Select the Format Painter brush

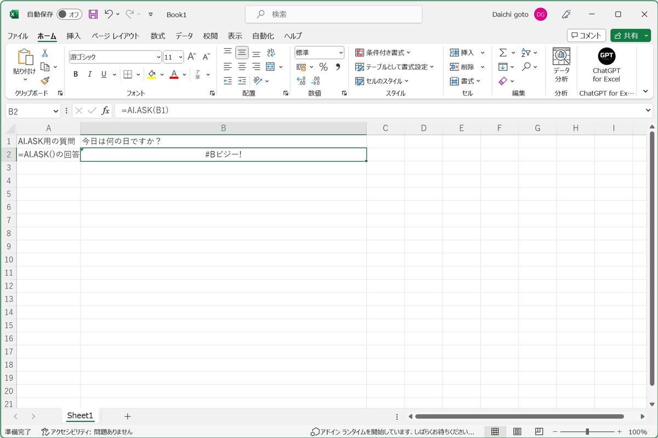[45, 80]
